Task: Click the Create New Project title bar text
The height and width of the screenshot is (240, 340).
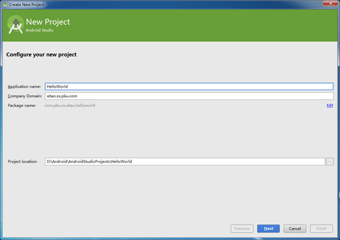Action: pos(26,4)
